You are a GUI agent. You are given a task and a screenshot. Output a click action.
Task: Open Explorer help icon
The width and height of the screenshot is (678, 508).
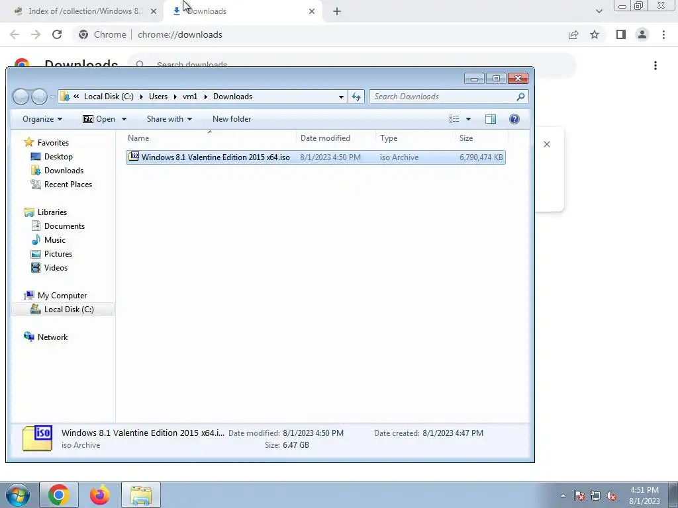(514, 119)
